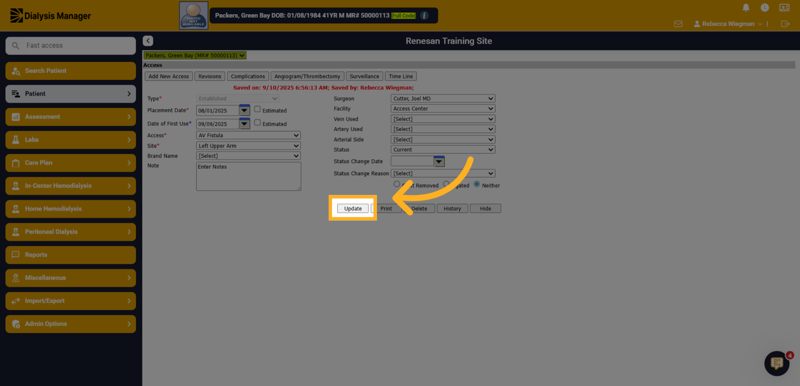
Task: Expand the Admin Options menu
Action: point(71,324)
